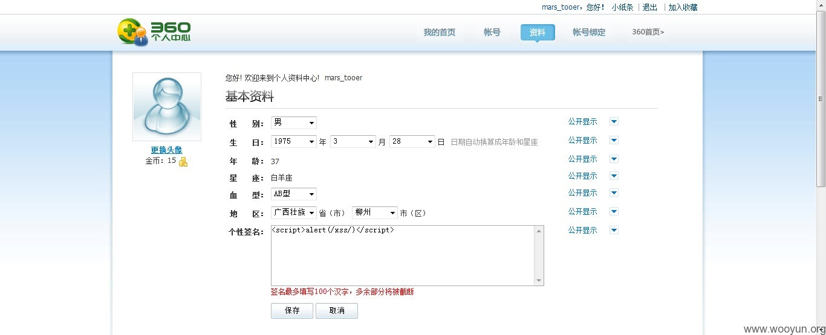Click the signature textarea scroll down arrow

[x=539, y=281]
